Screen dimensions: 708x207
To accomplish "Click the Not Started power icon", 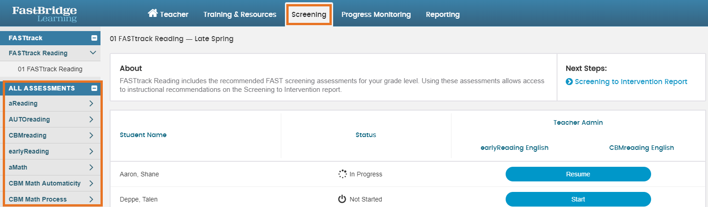I will [342, 199].
